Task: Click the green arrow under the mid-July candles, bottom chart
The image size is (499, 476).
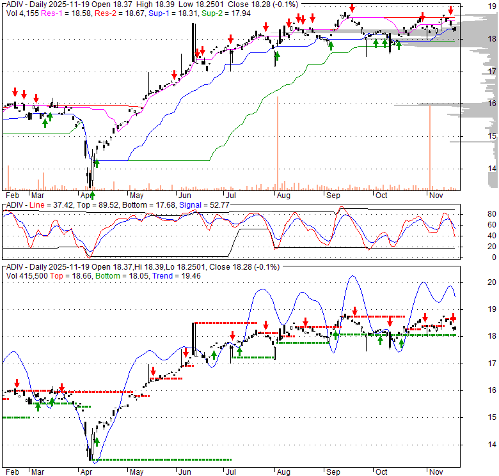Action: click(239, 349)
